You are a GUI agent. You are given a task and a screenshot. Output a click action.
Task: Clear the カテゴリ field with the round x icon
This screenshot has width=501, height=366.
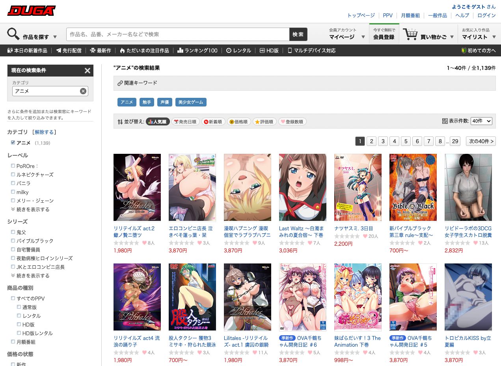point(83,91)
